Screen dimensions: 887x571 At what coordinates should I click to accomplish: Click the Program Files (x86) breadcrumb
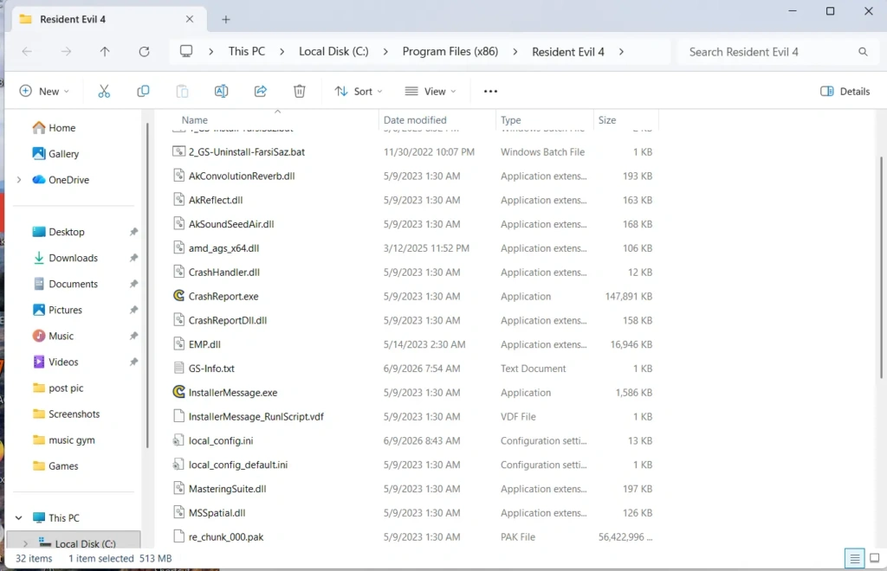click(x=450, y=51)
